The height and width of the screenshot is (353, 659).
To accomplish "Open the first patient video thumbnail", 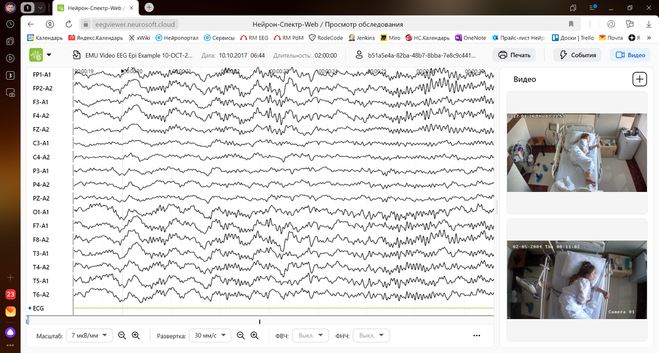I will (577, 152).
